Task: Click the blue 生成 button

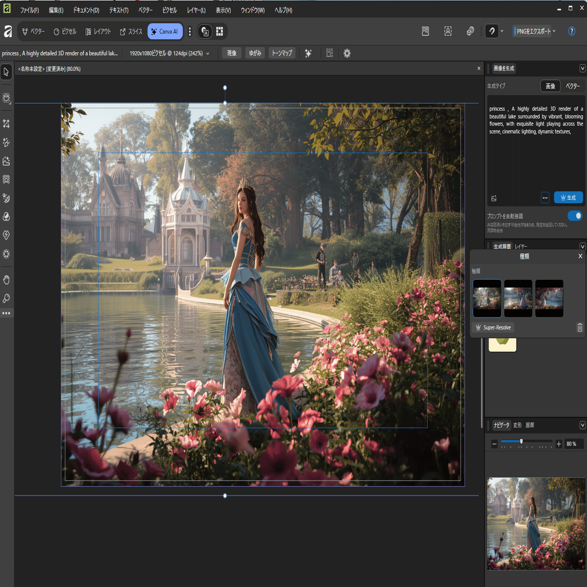Action: (x=568, y=198)
